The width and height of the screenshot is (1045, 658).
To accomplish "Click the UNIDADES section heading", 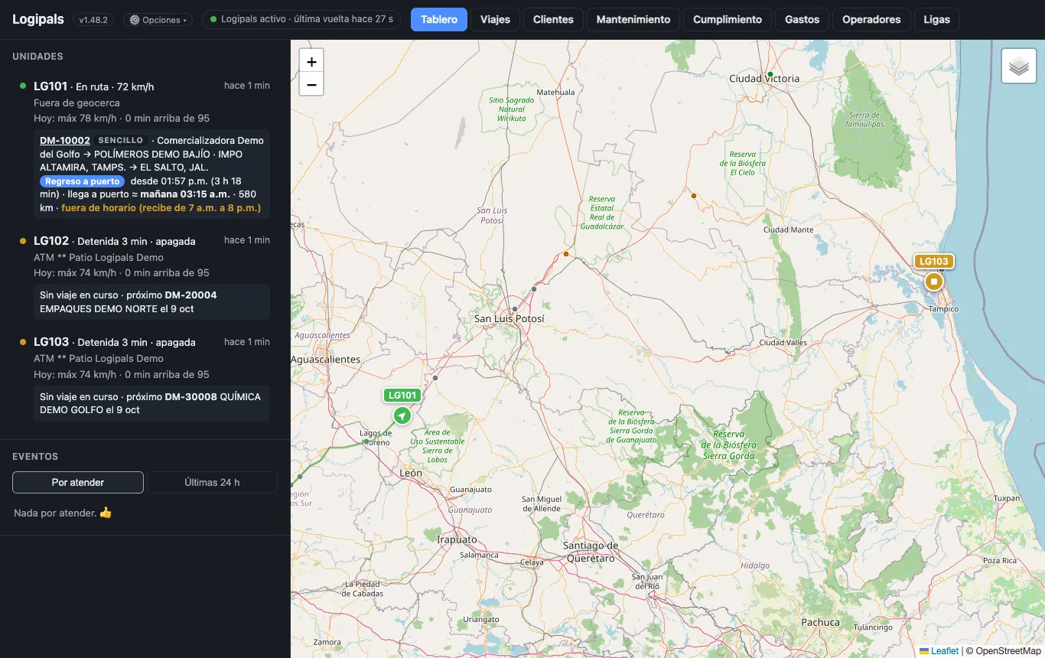I will [x=37, y=57].
